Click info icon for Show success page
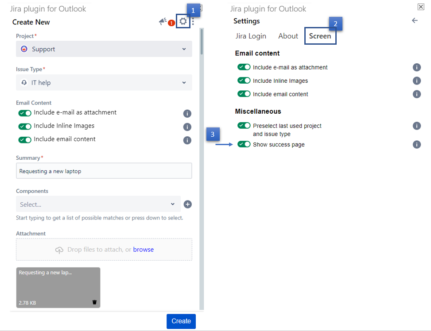 416,145
